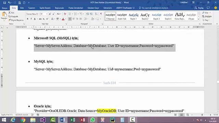Toggle show paragraph marks
The height and width of the screenshot is (123, 219).
pos(101,14)
